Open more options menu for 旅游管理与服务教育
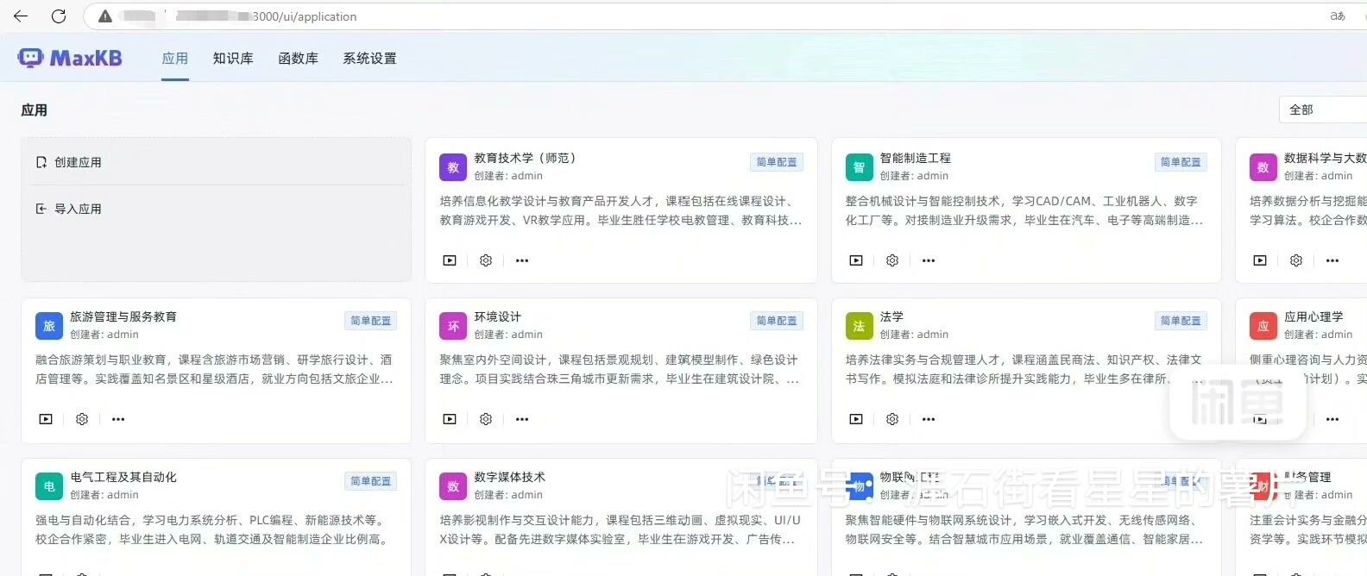 [118, 419]
